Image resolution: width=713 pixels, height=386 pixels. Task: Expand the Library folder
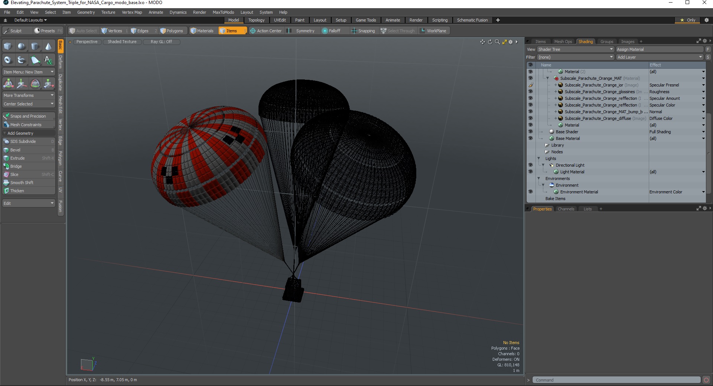coord(547,145)
